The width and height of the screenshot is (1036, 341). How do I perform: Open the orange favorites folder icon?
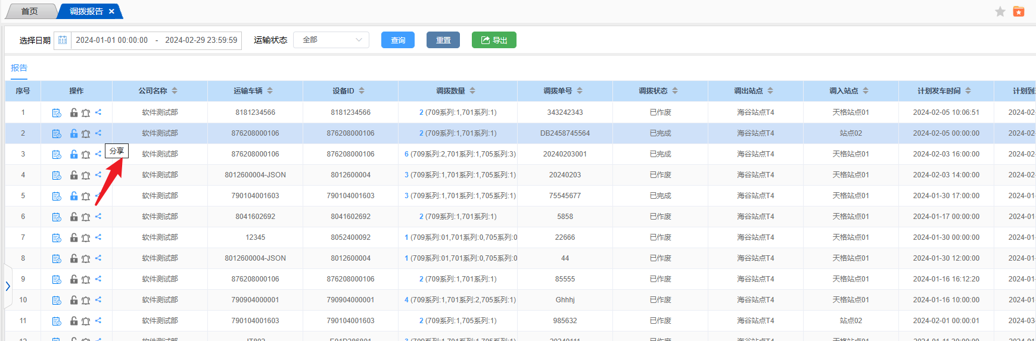(1019, 11)
